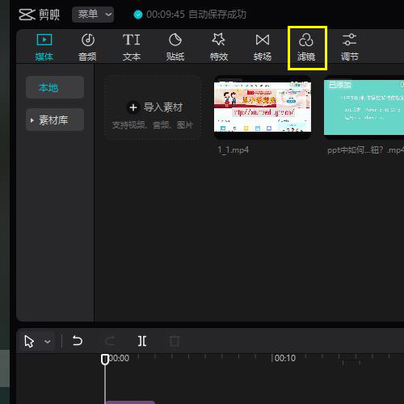The width and height of the screenshot is (404, 404).
Task: Click the timeline playhead handle
Action: pos(105,360)
